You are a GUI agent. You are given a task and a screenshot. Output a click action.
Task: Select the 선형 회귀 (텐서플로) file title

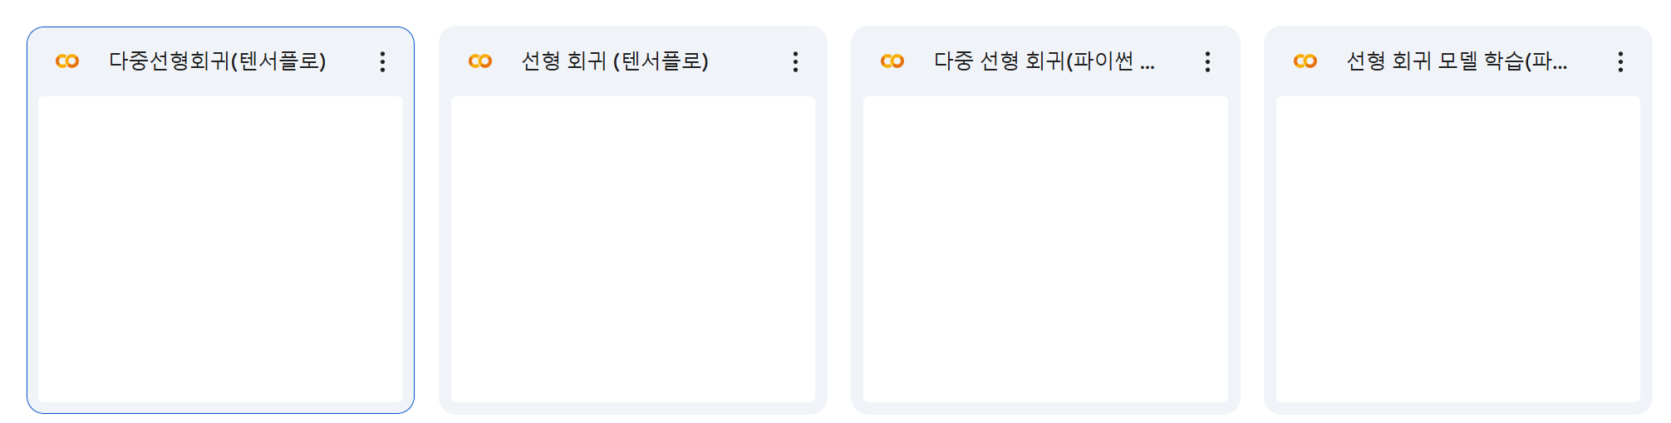tap(615, 61)
